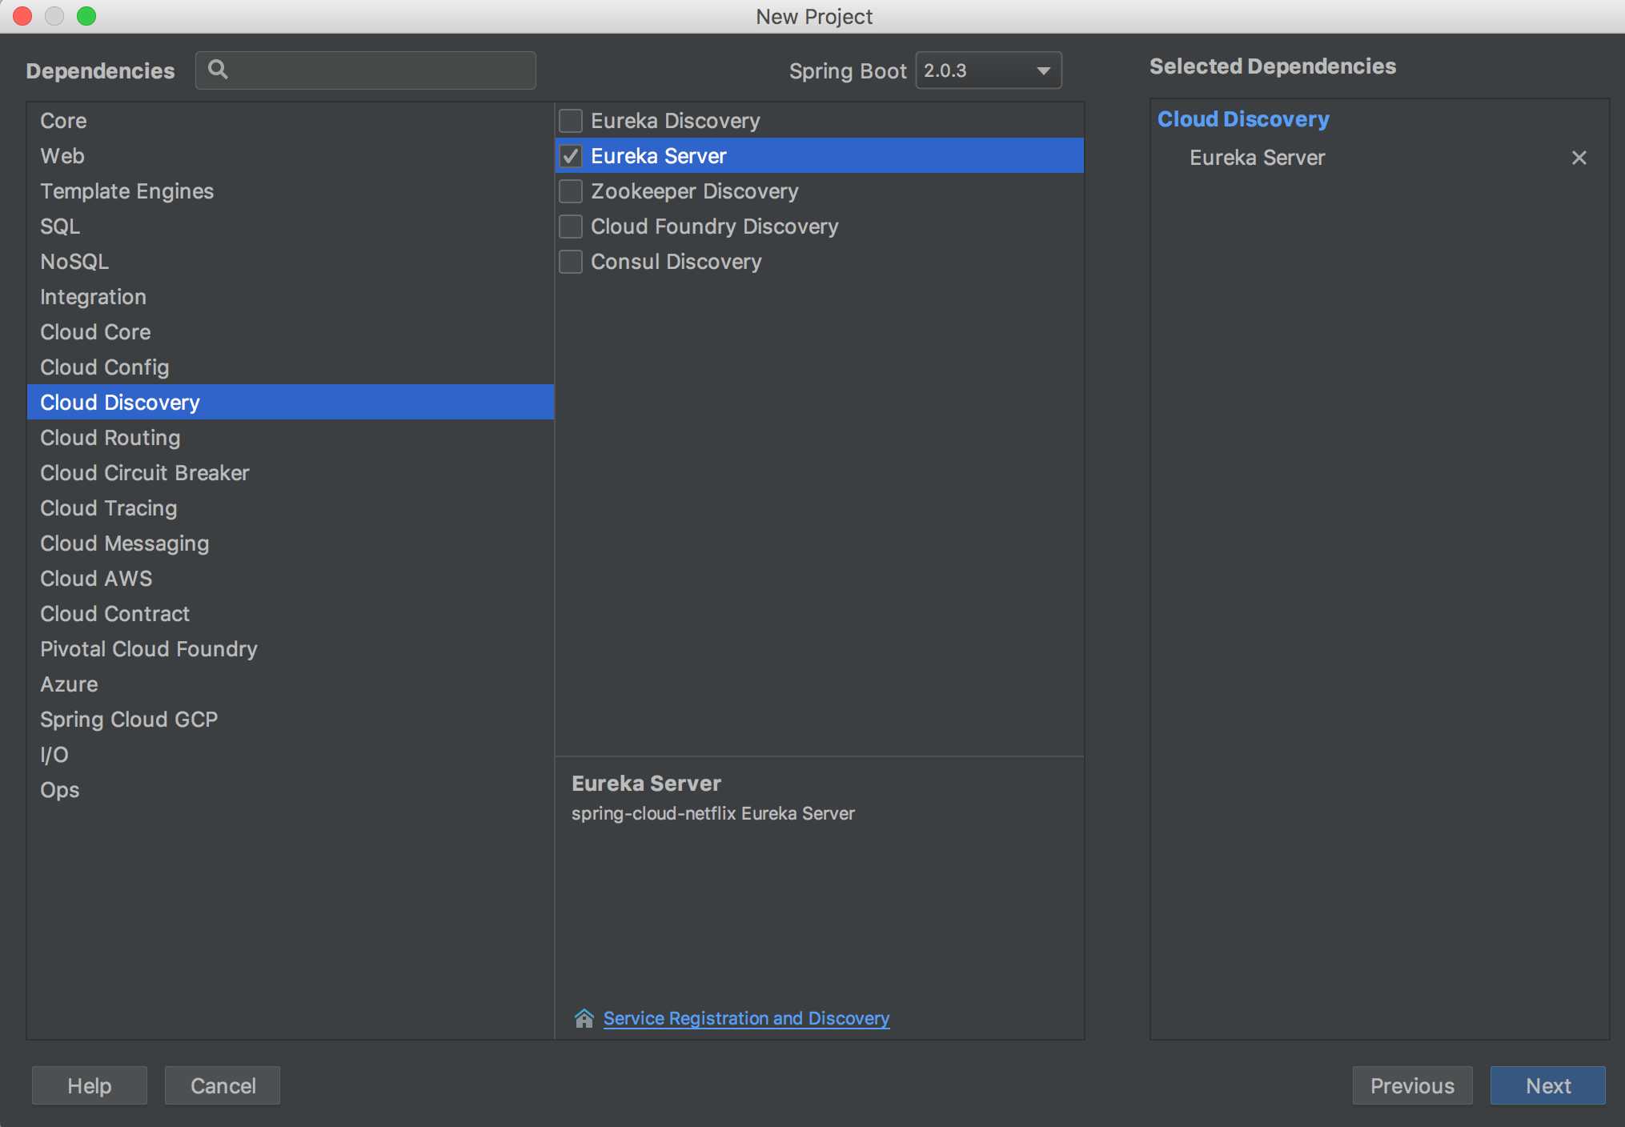
Task: Click the green zoom window button
Action: point(86,16)
